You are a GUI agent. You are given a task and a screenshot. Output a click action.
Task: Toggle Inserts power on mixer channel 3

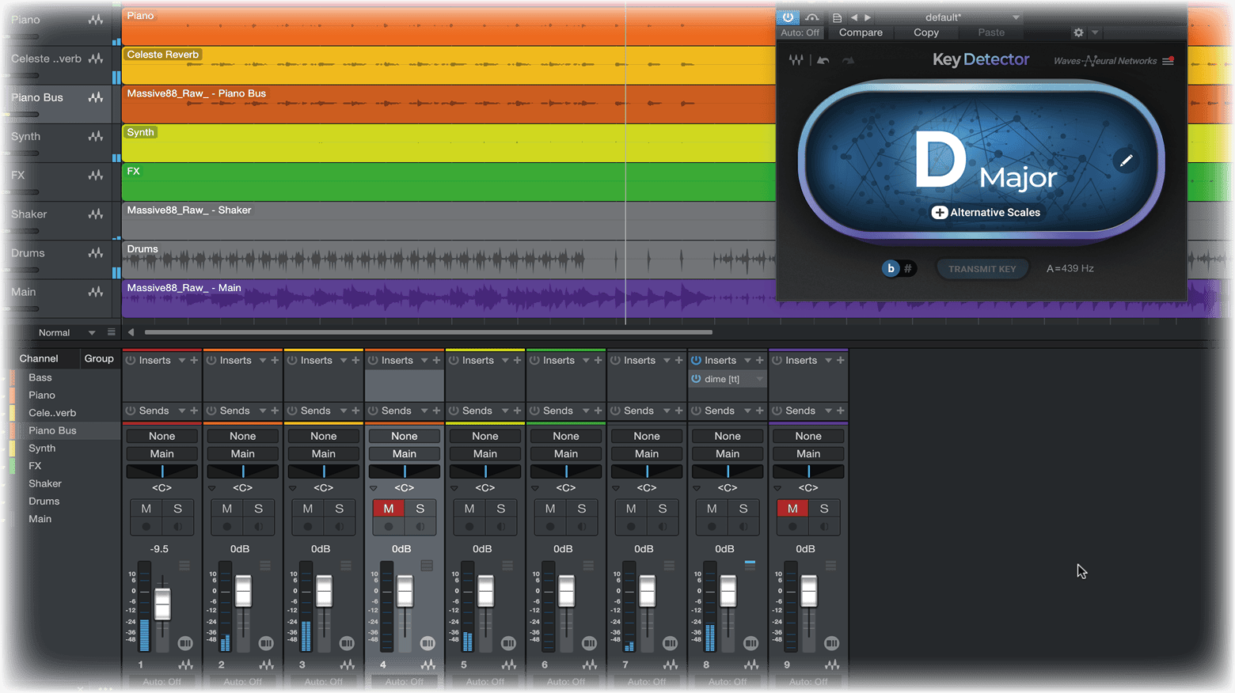tap(292, 360)
